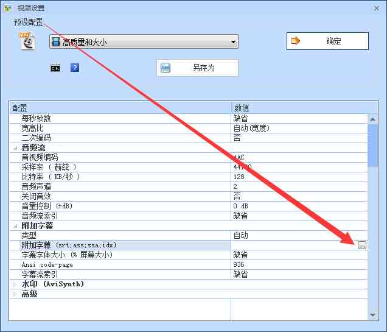Viewport: 387px width, 332px height.
Task: Click the 另存为 button
Action: tap(197, 68)
